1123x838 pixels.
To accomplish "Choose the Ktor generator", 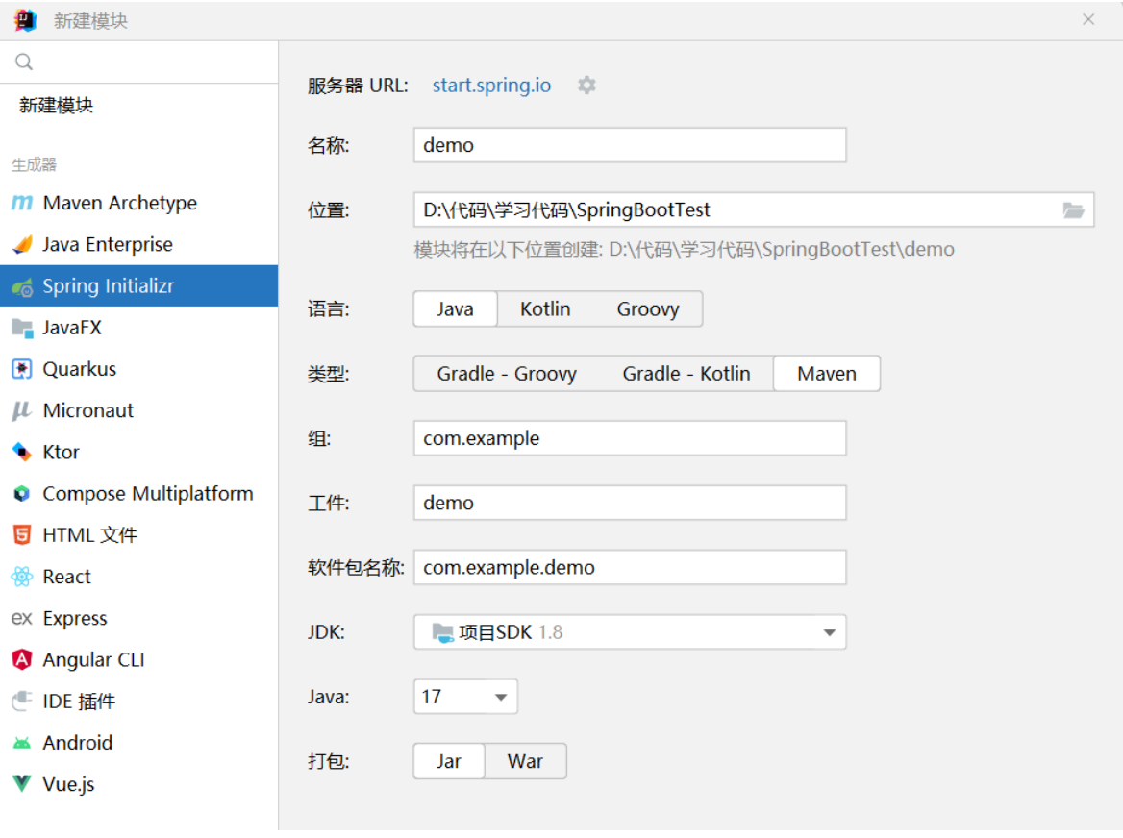I will coord(61,452).
